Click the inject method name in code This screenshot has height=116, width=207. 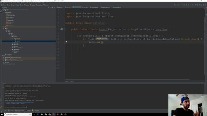coord(103,29)
